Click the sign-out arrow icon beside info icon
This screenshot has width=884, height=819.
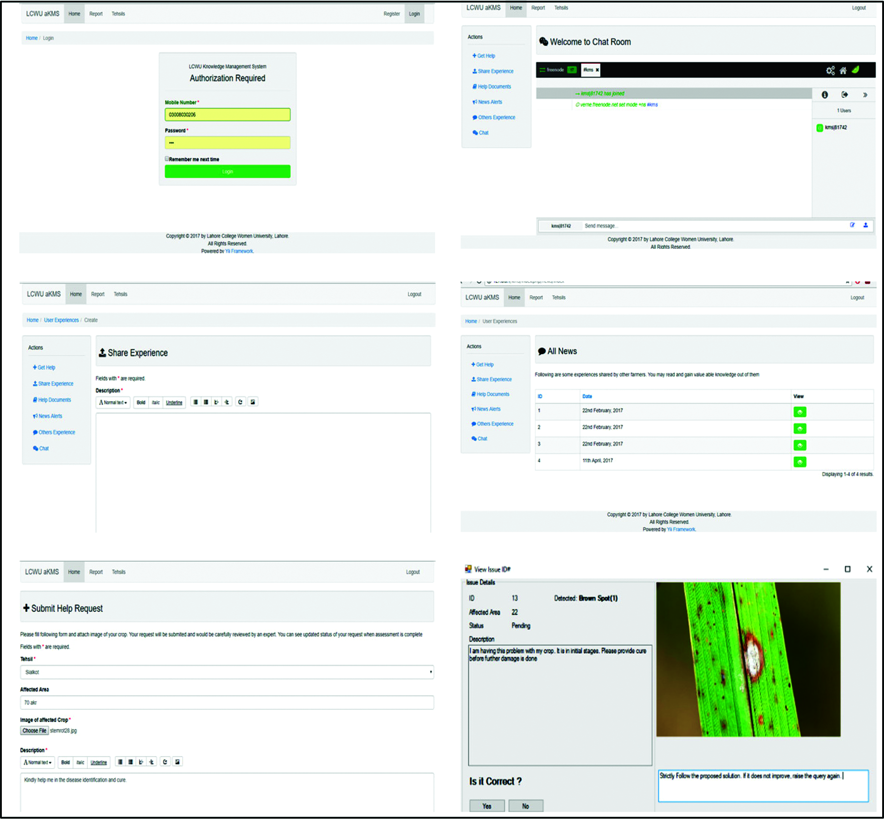point(844,95)
